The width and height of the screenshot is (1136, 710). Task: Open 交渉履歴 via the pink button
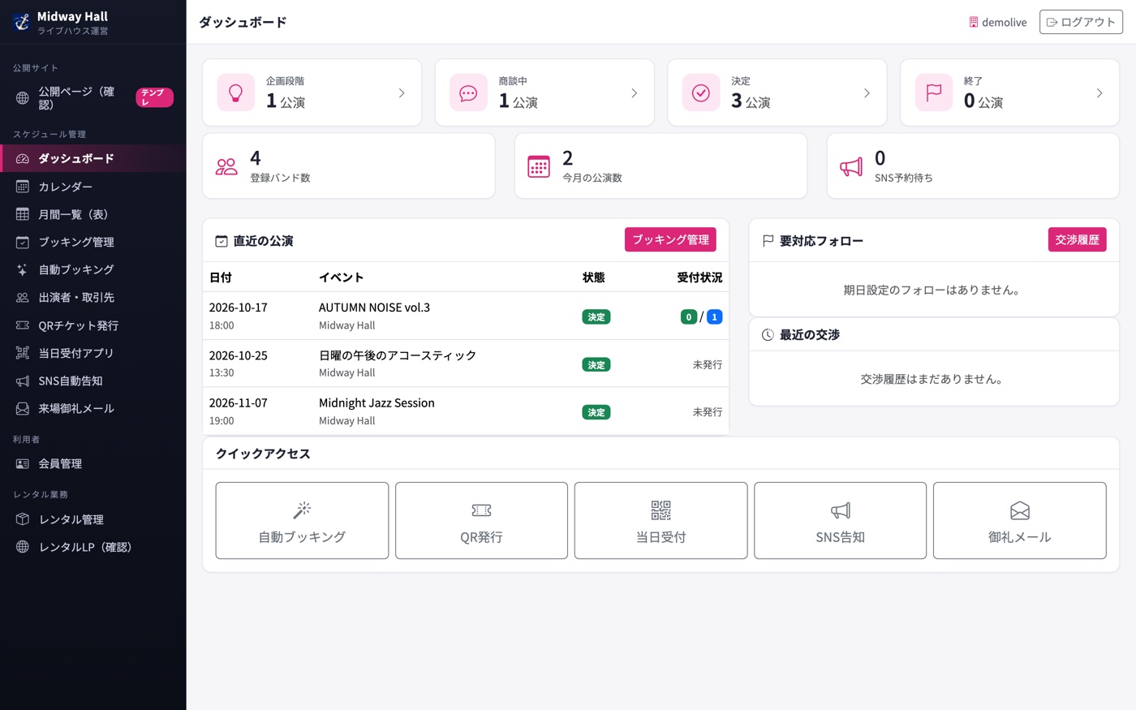[x=1077, y=239]
